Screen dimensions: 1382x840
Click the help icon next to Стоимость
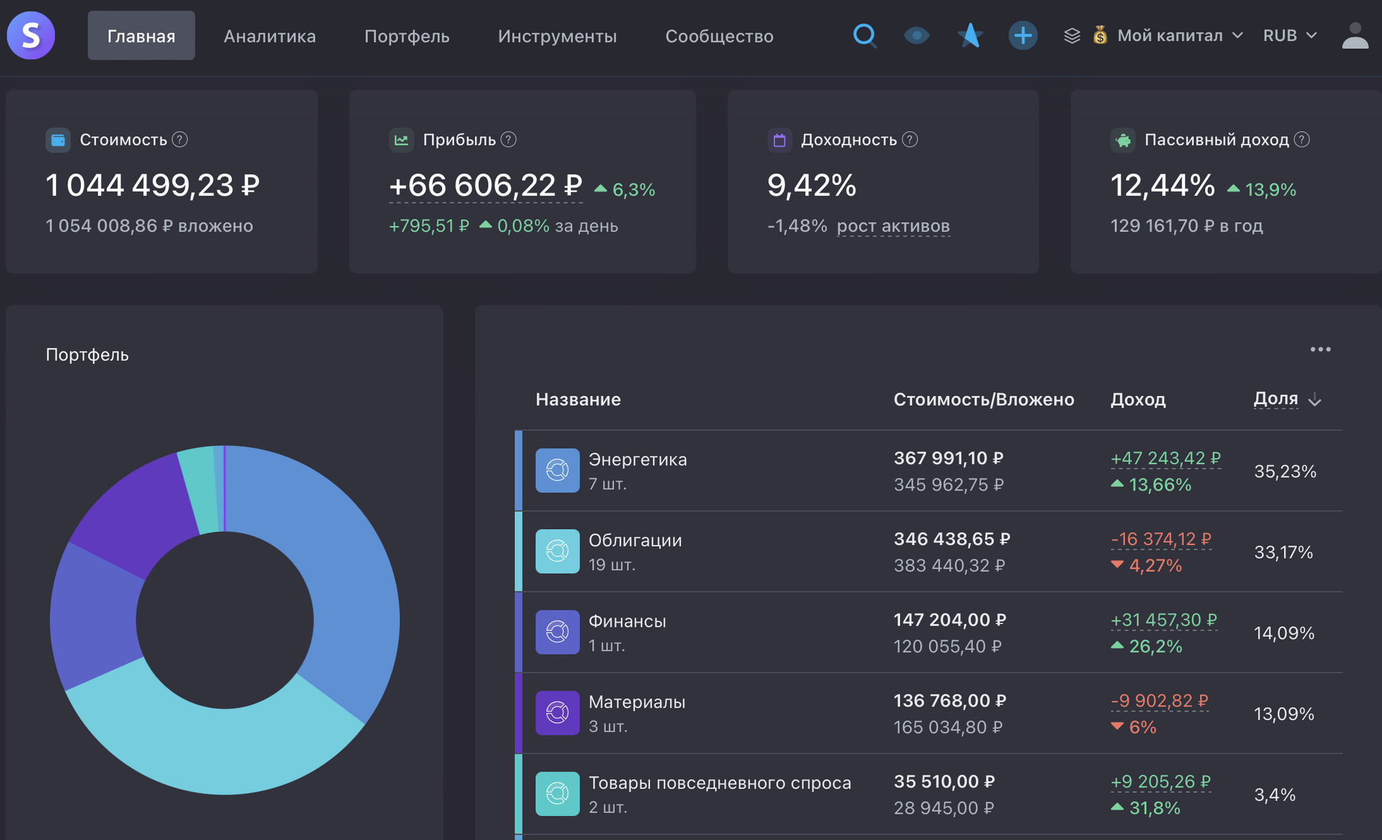pyautogui.click(x=179, y=140)
